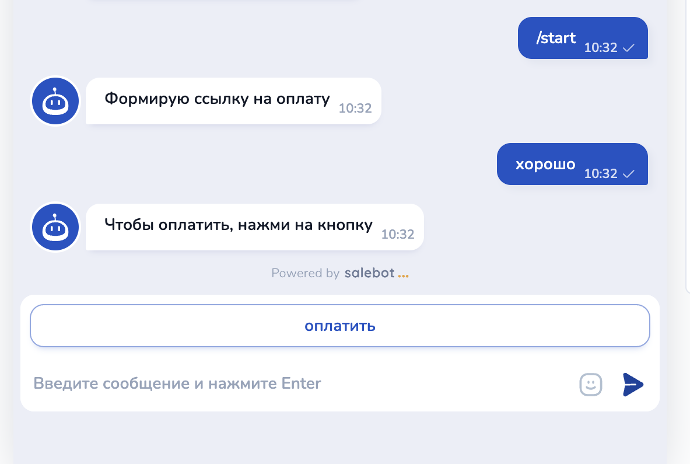Viewport: 690px width, 464px height.
Task: Select the "хорошо" sent message text
Action: coord(545,164)
